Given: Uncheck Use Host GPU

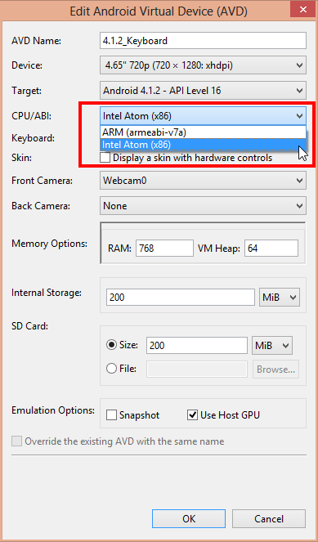Looking at the screenshot, I should tap(193, 414).
